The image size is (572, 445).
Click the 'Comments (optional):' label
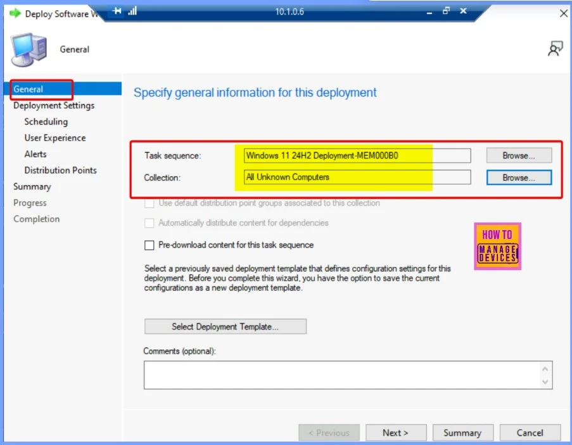pos(179,351)
